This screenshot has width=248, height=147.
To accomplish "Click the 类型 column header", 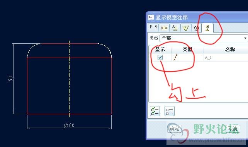I will click(187, 50).
